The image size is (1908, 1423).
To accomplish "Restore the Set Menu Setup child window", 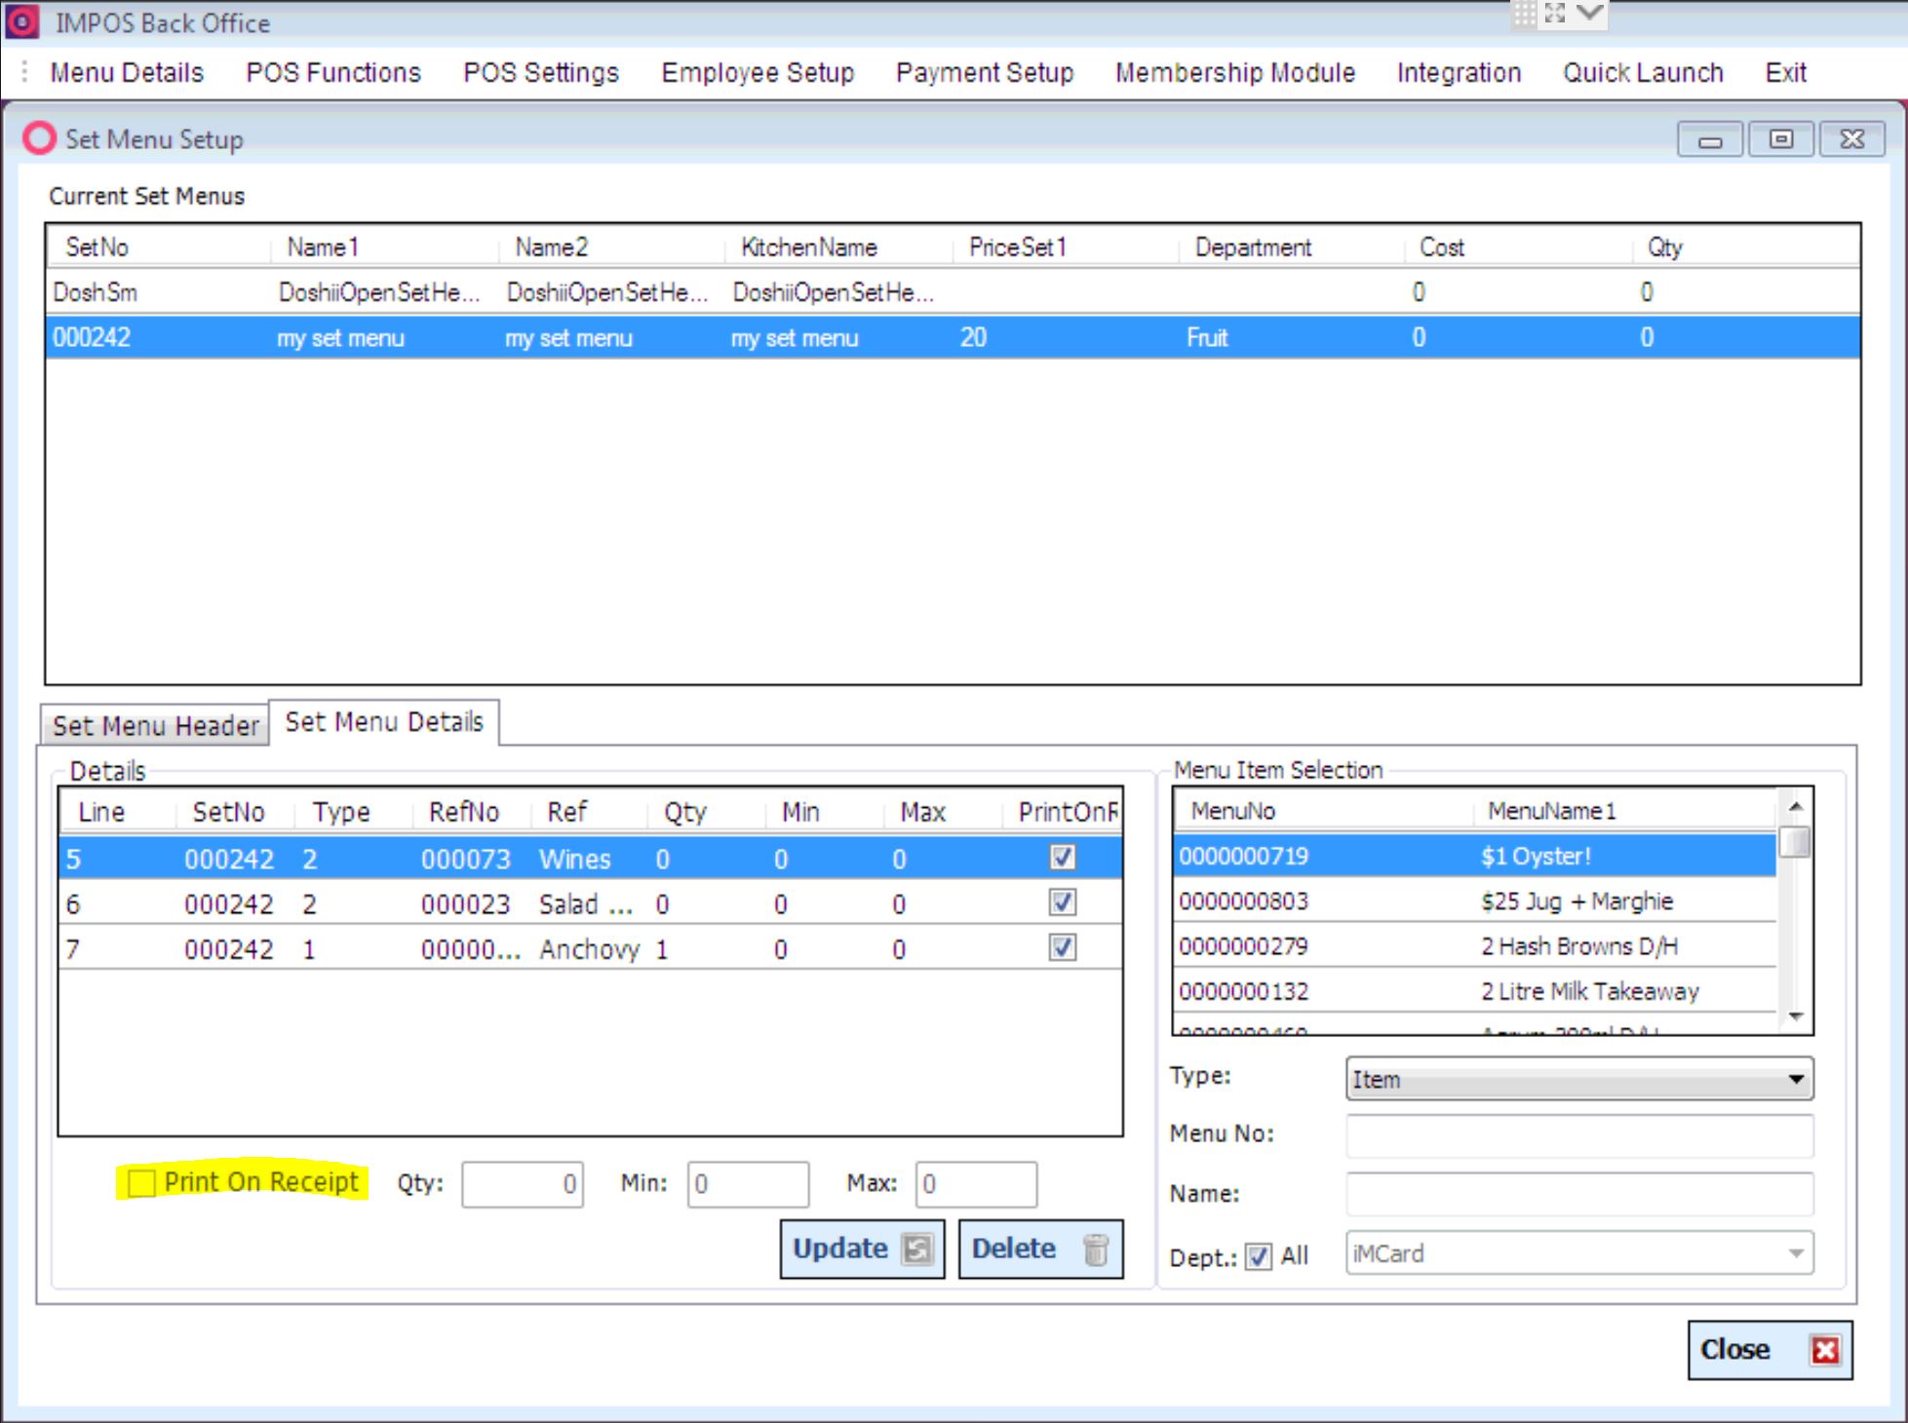I will tap(1781, 139).
